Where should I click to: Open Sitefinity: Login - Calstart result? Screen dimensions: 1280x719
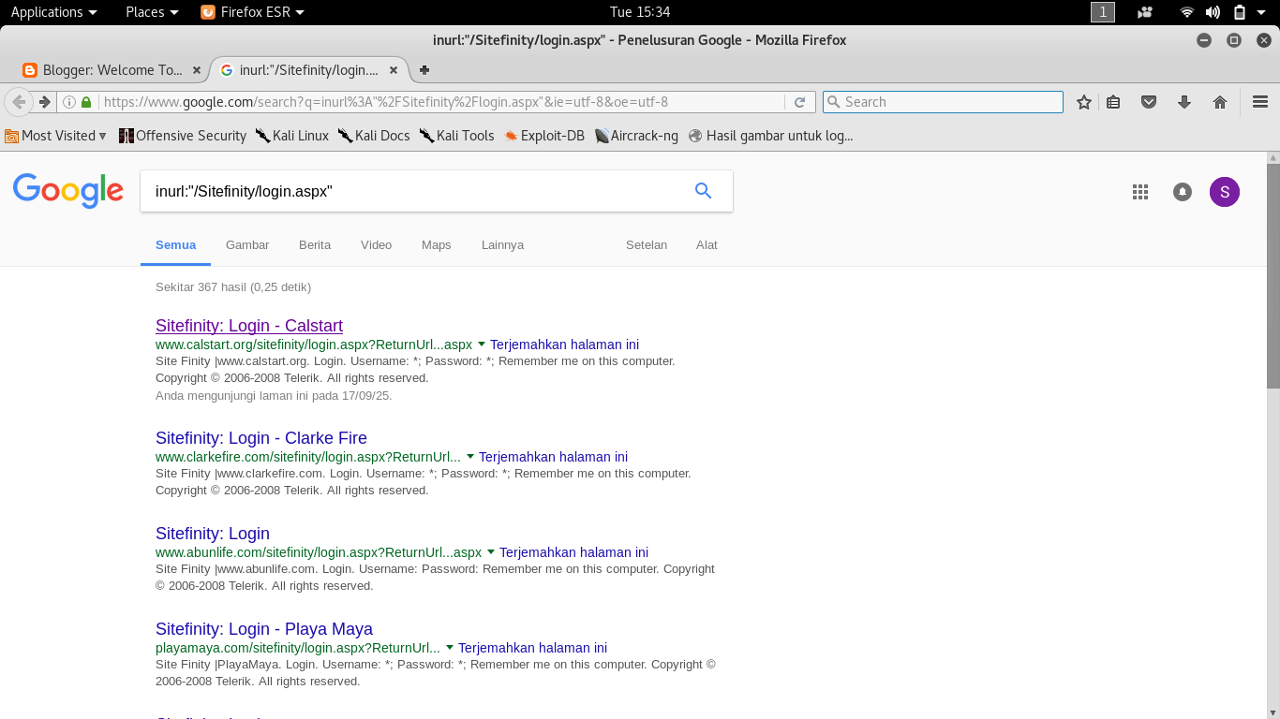click(249, 326)
